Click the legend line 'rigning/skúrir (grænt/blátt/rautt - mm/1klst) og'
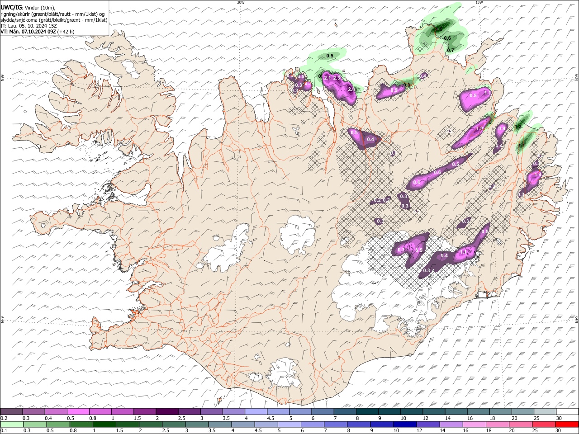The image size is (579, 434). click(52, 14)
